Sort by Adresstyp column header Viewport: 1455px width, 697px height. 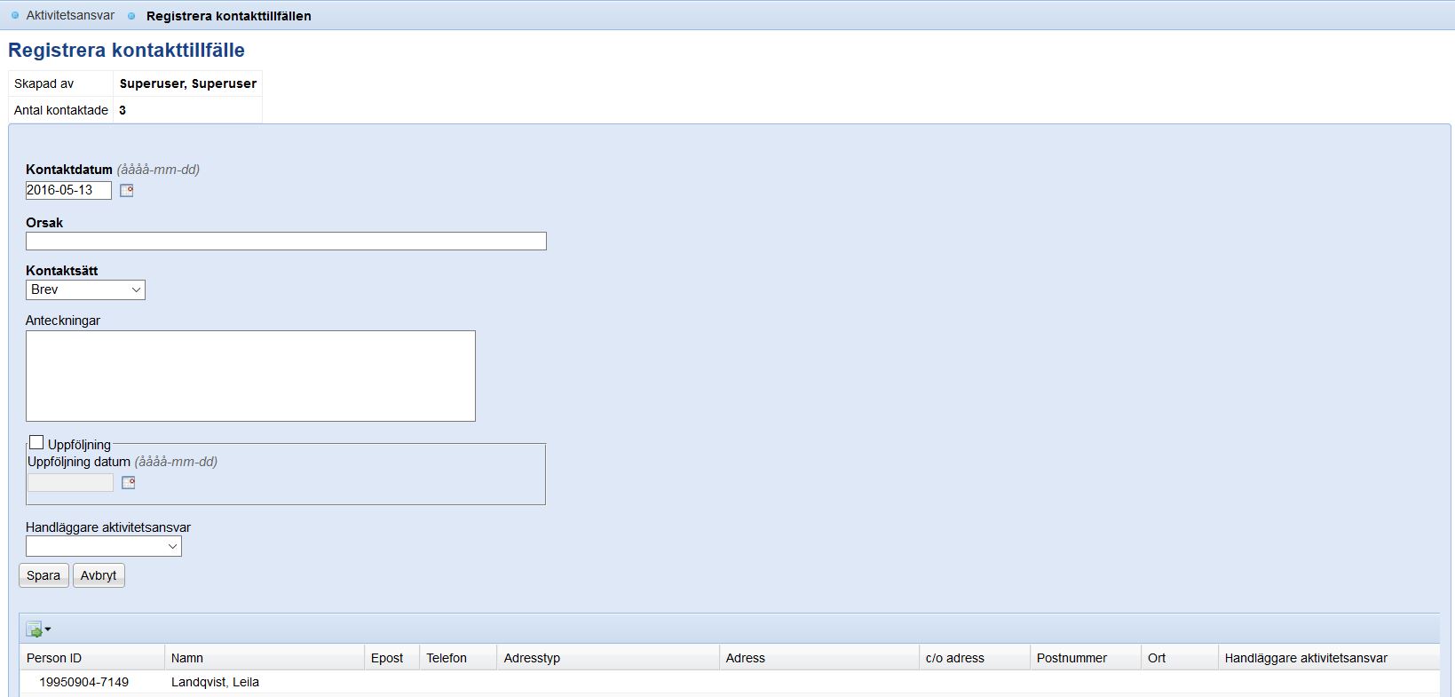click(x=608, y=658)
